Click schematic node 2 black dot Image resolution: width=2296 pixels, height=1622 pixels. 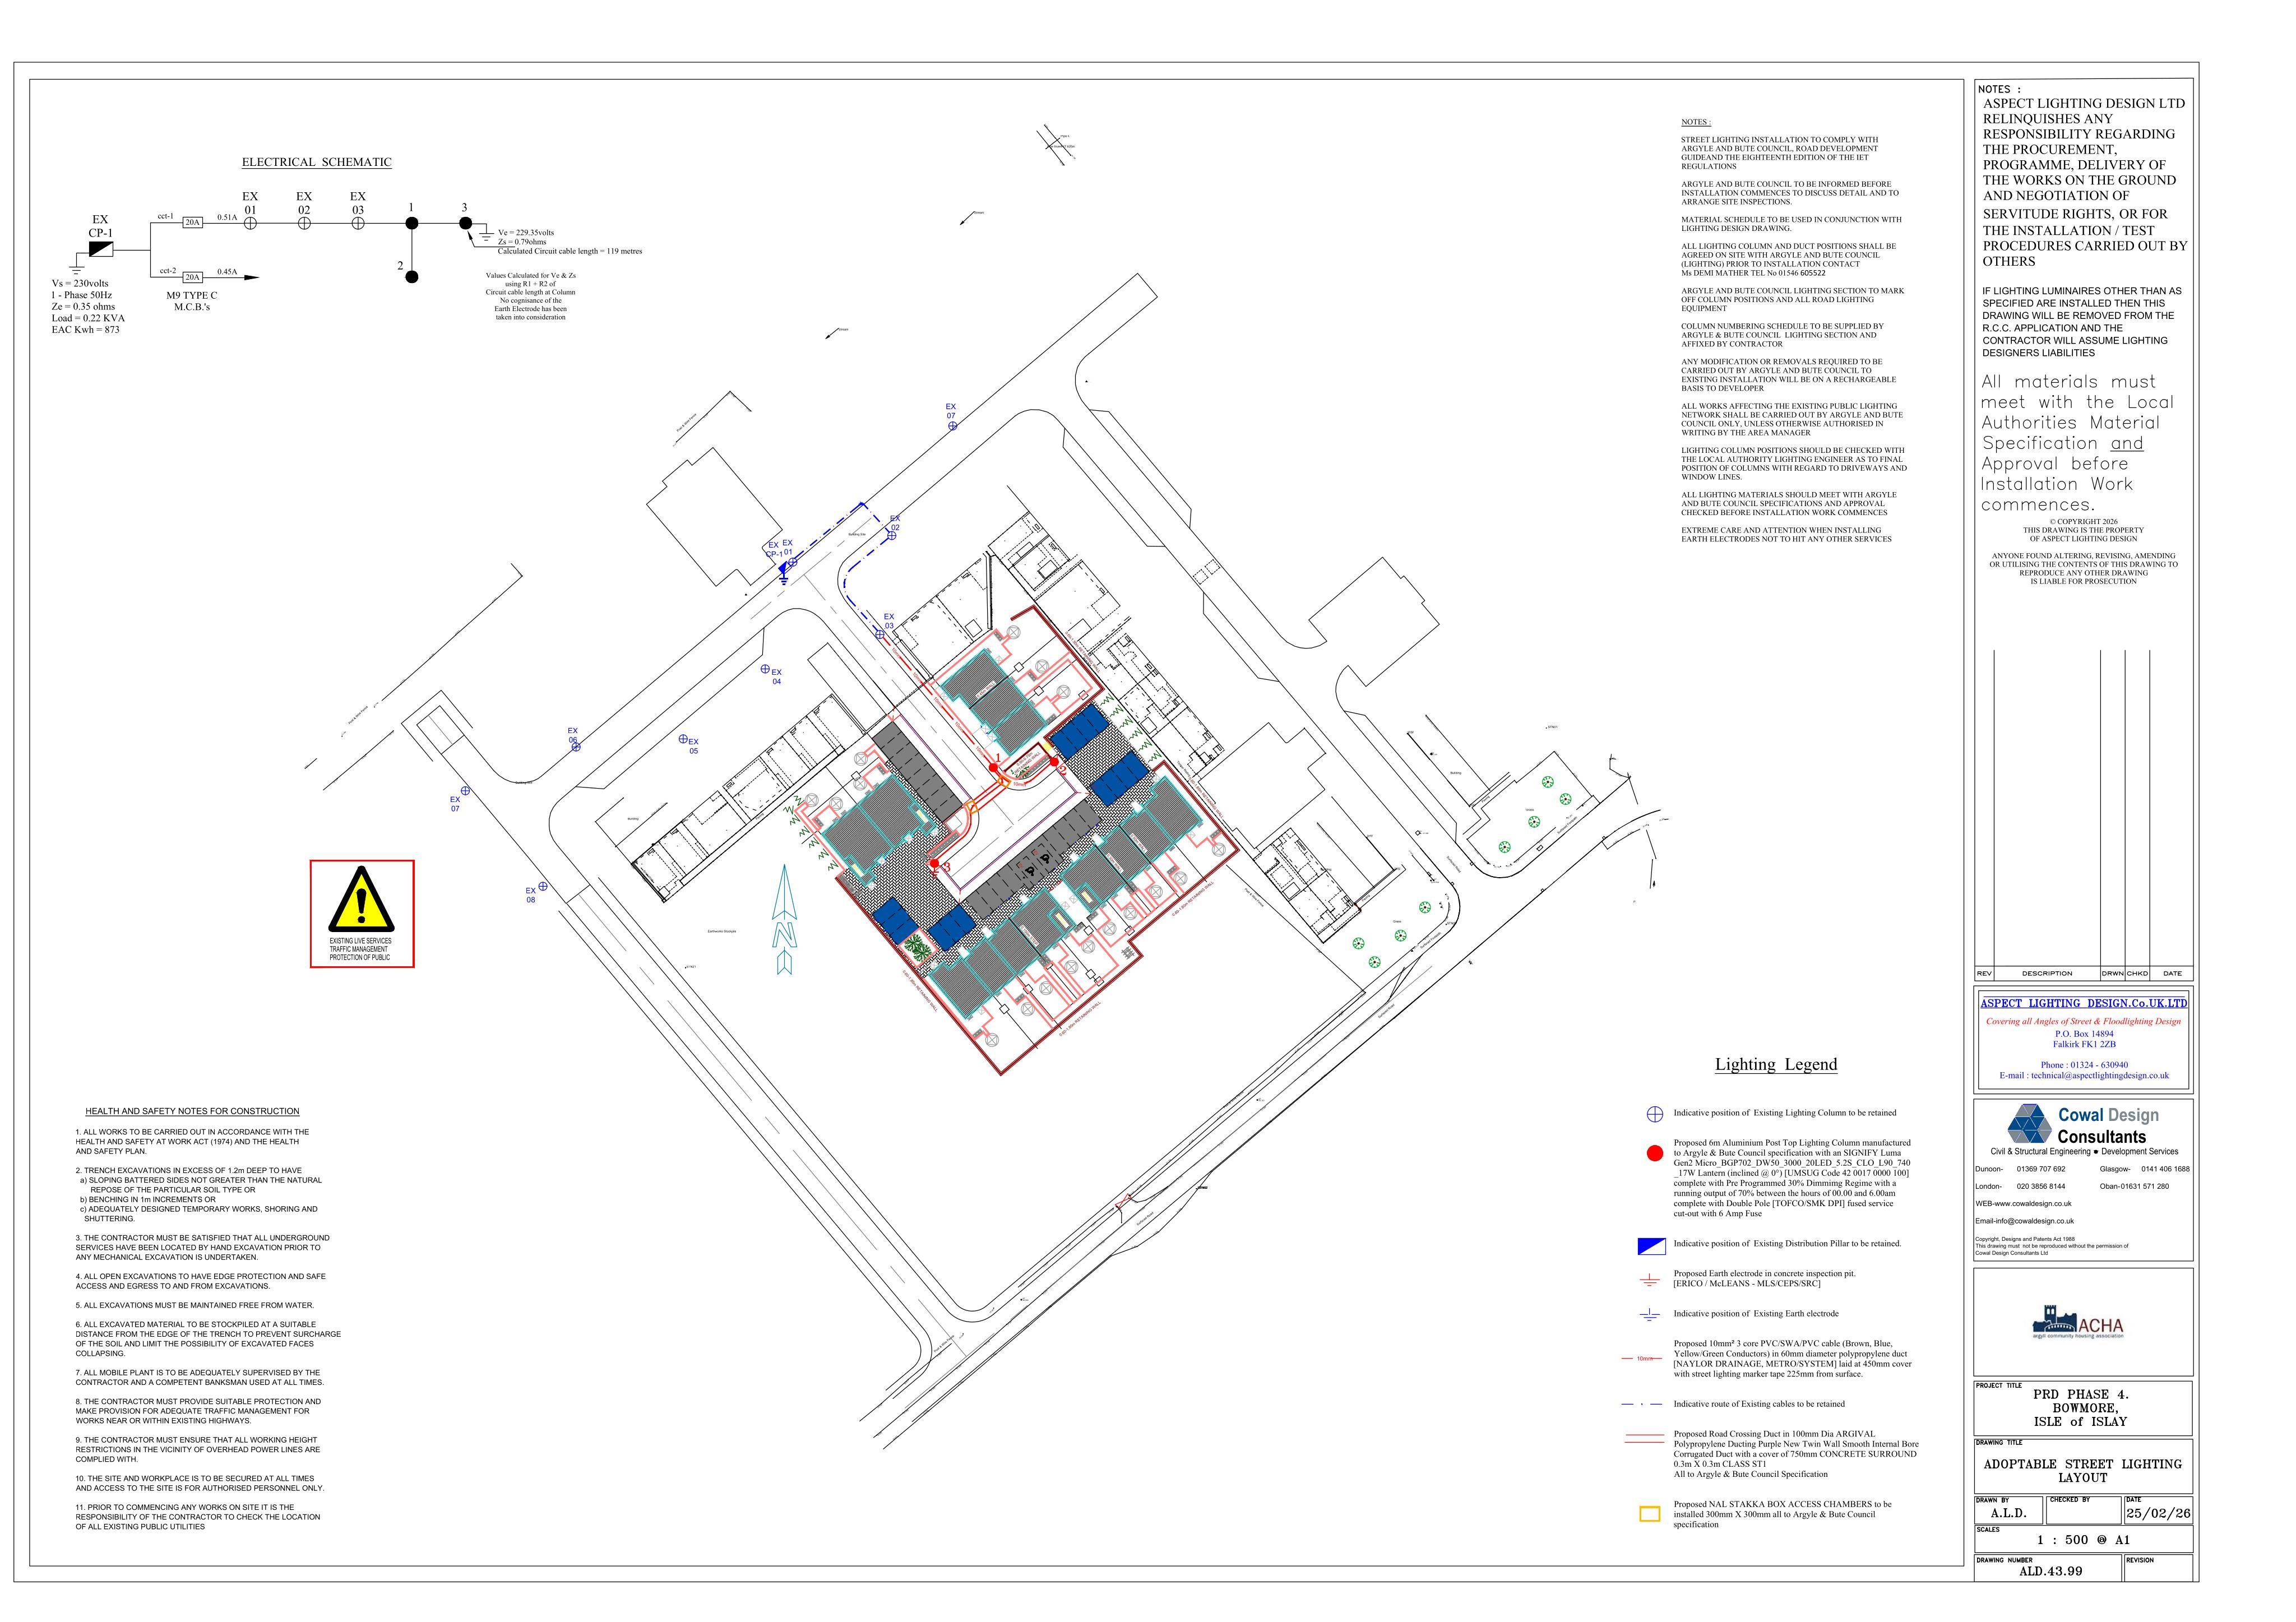pyautogui.click(x=412, y=277)
